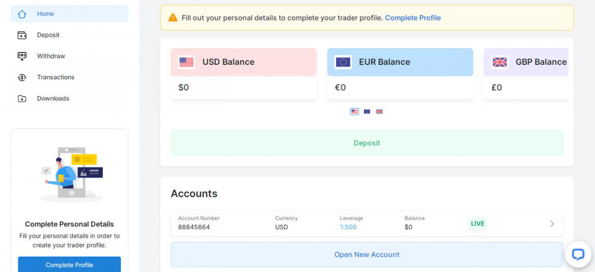Viewport: 595px width, 272px height.
Task: Click the Deposit wallet icon
Action: [22, 35]
